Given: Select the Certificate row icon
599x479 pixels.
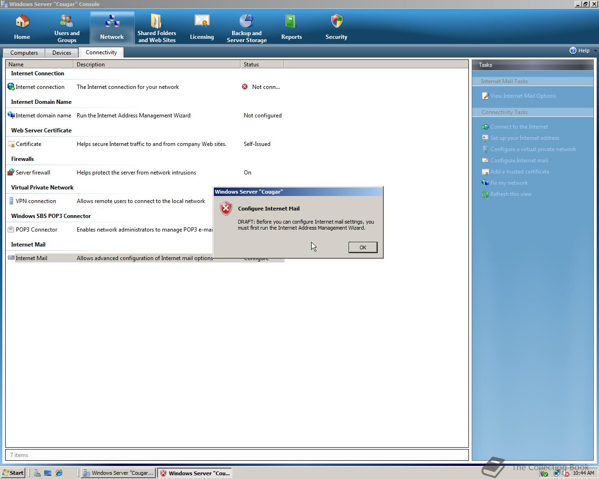Looking at the screenshot, I should [x=11, y=144].
